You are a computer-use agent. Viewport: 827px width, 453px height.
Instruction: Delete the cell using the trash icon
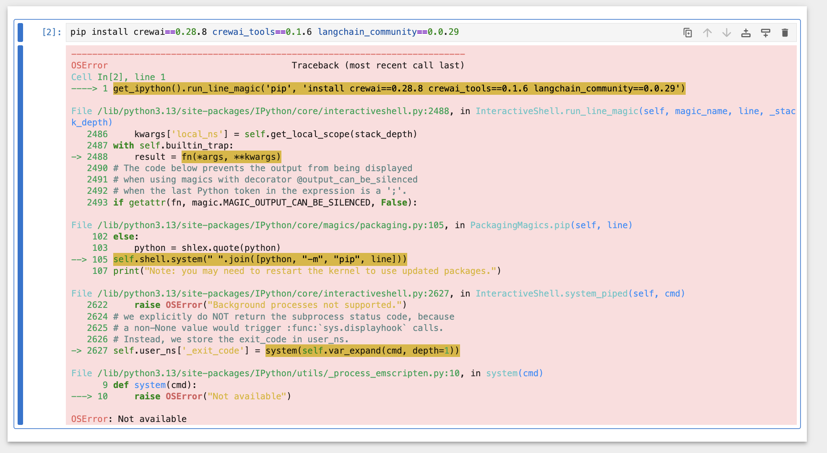pyautogui.click(x=785, y=33)
